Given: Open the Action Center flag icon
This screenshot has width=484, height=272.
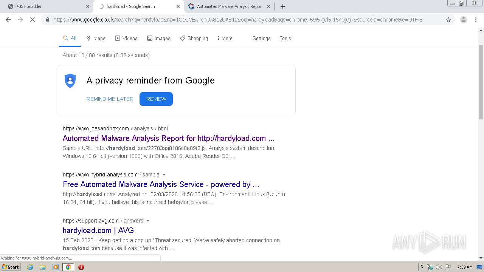Looking at the screenshot, I should point(448,267).
